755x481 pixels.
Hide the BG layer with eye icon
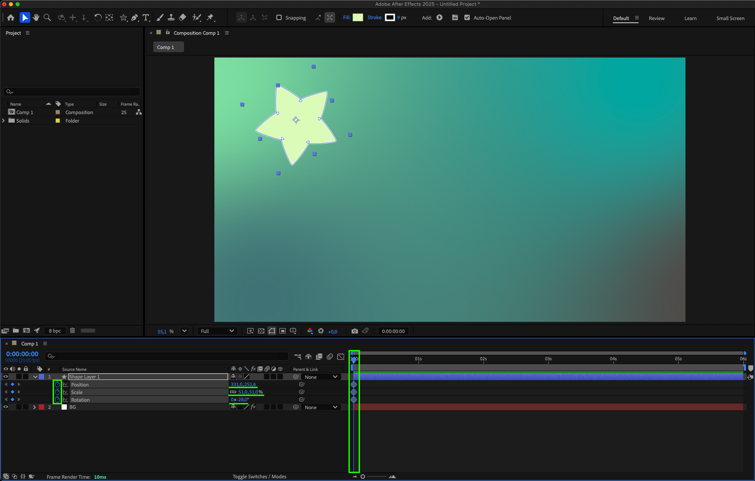pos(6,407)
